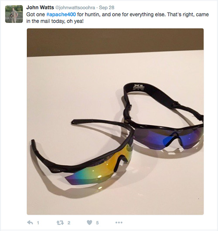Visit the John Watts display name link

pyautogui.click(x=40, y=7)
